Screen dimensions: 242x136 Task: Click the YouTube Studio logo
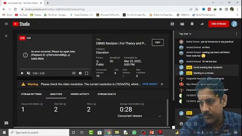click(21, 24)
